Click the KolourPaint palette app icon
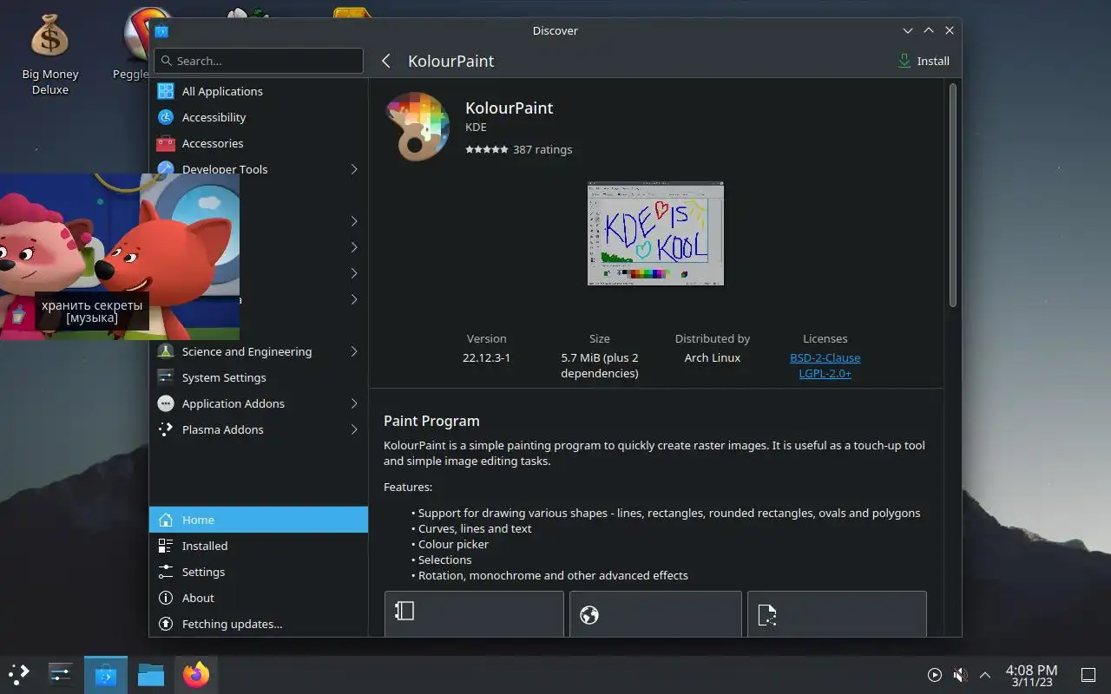1111x694 pixels. [x=417, y=128]
